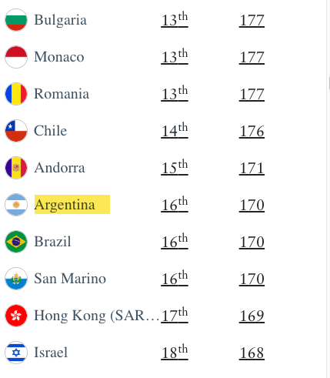
Task: Click the vertical scrollbar at right edge
Action: (328, 189)
